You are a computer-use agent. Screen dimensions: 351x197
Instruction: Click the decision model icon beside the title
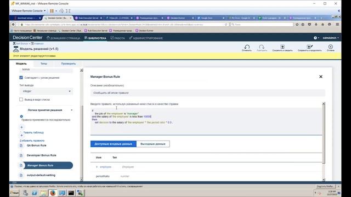click(x=16, y=49)
